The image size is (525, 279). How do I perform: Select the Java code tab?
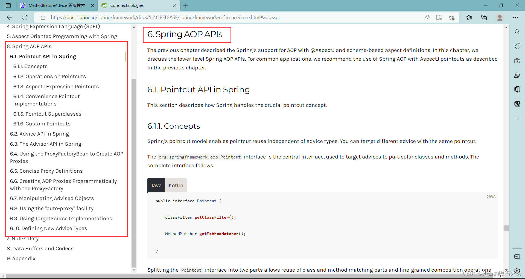156,185
